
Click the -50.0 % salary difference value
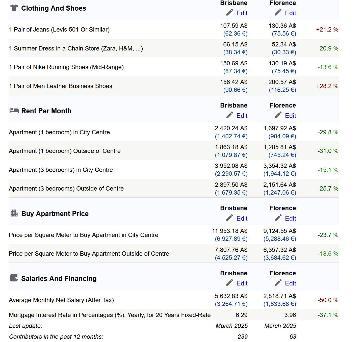click(x=328, y=300)
